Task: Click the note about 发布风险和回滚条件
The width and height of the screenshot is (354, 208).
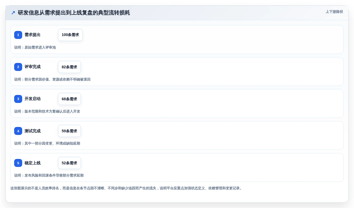Action: point(49,175)
